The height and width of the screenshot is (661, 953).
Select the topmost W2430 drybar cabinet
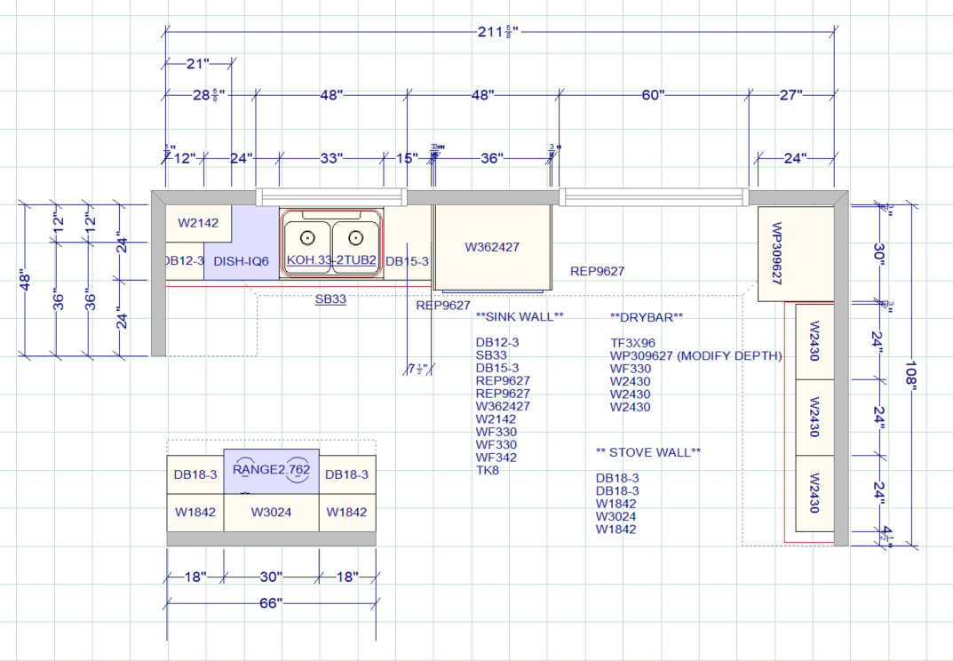click(x=814, y=341)
